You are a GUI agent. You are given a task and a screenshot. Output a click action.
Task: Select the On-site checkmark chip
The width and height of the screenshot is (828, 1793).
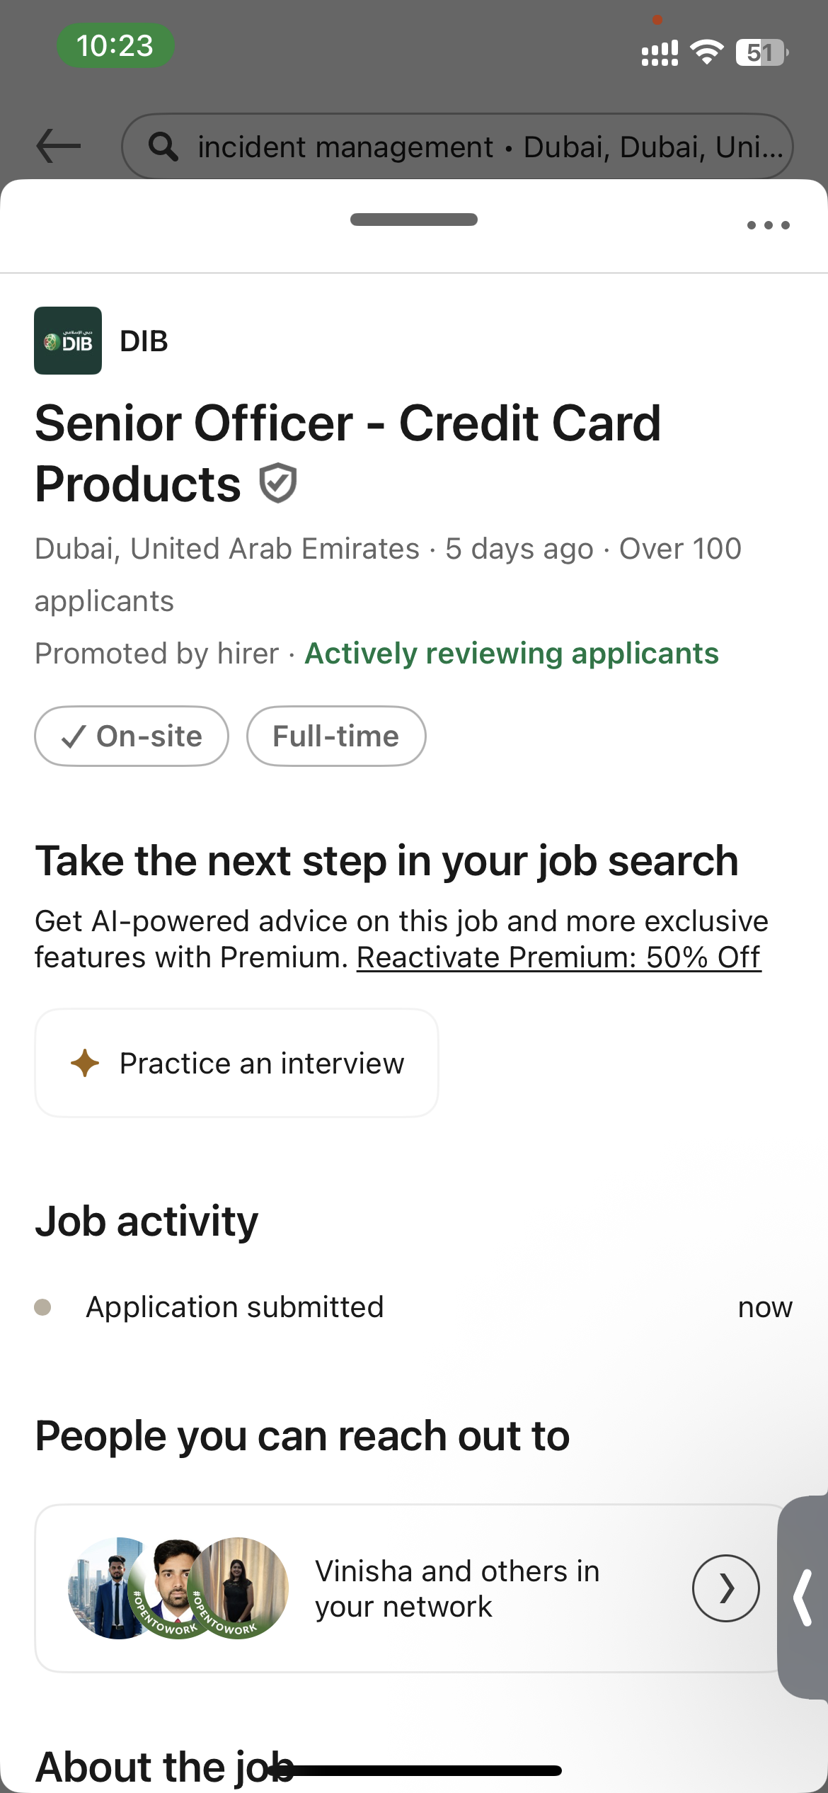tap(132, 736)
